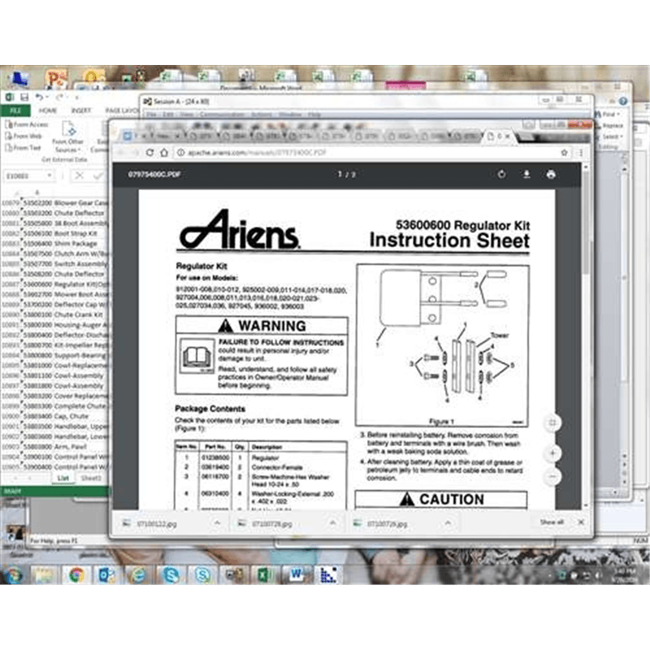Screen dimensions: 650x650
Task: Cancel the formula bar entry in Excel
Action: (x=79, y=175)
